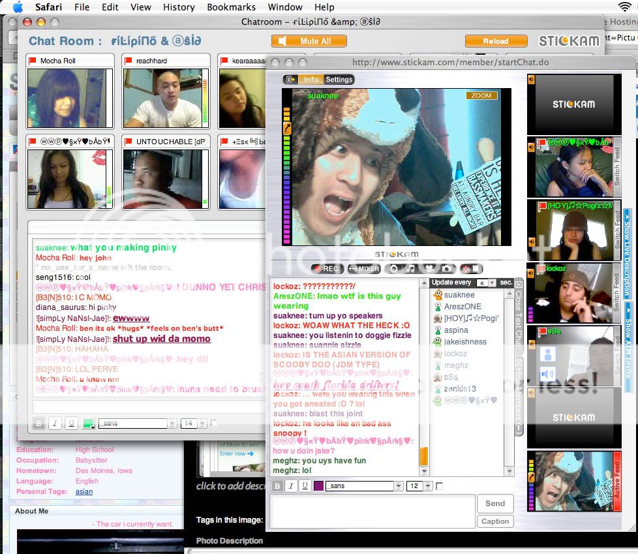Click the purple text color swatch
This screenshot has width=638, height=554.
click(x=319, y=486)
